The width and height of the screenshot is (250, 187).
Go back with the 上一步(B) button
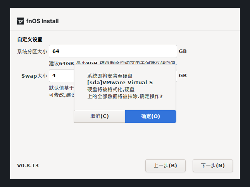(x=165, y=166)
